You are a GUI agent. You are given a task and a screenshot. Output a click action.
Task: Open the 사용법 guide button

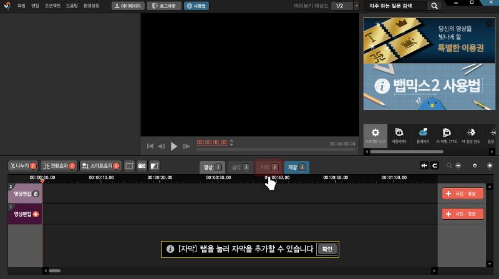click(x=196, y=6)
